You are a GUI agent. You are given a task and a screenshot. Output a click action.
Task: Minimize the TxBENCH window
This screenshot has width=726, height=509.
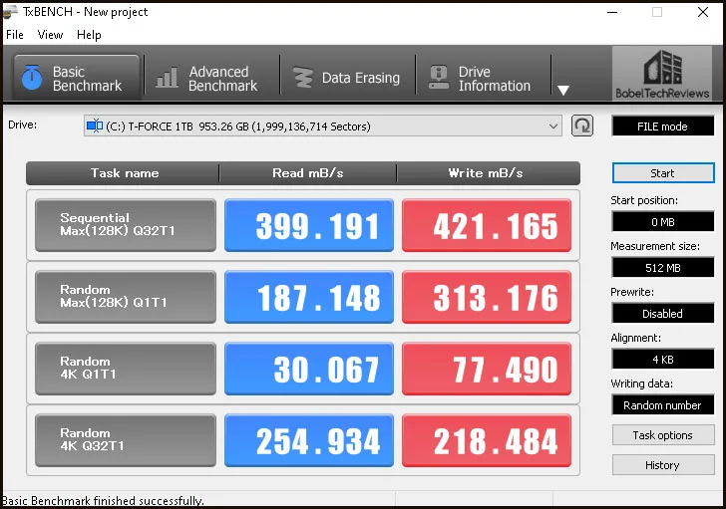(612, 13)
